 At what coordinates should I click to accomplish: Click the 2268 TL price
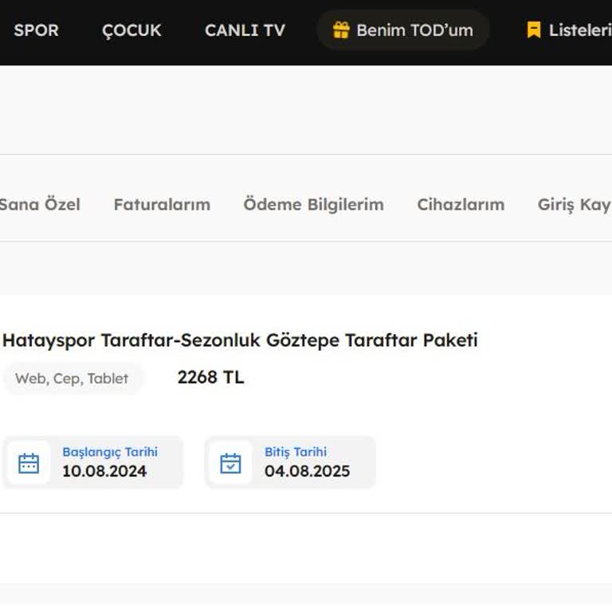(210, 378)
